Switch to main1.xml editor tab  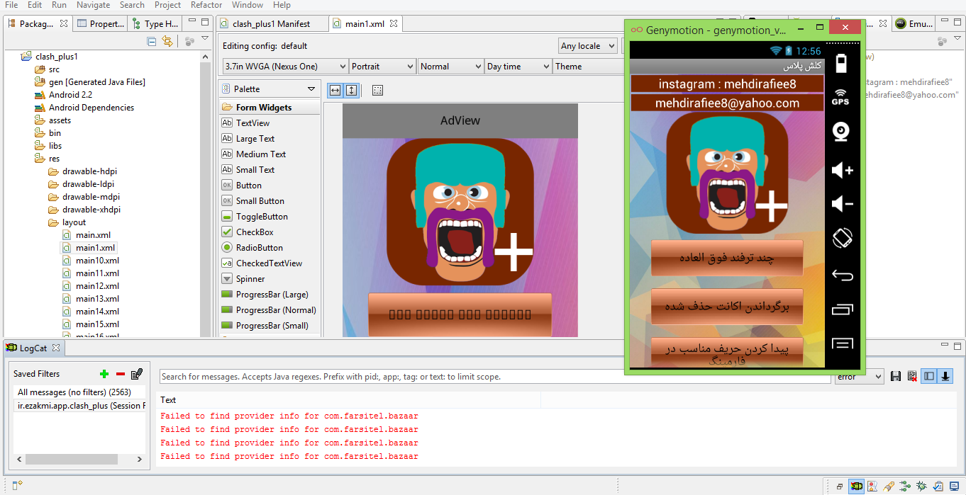pyautogui.click(x=365, y=23)
